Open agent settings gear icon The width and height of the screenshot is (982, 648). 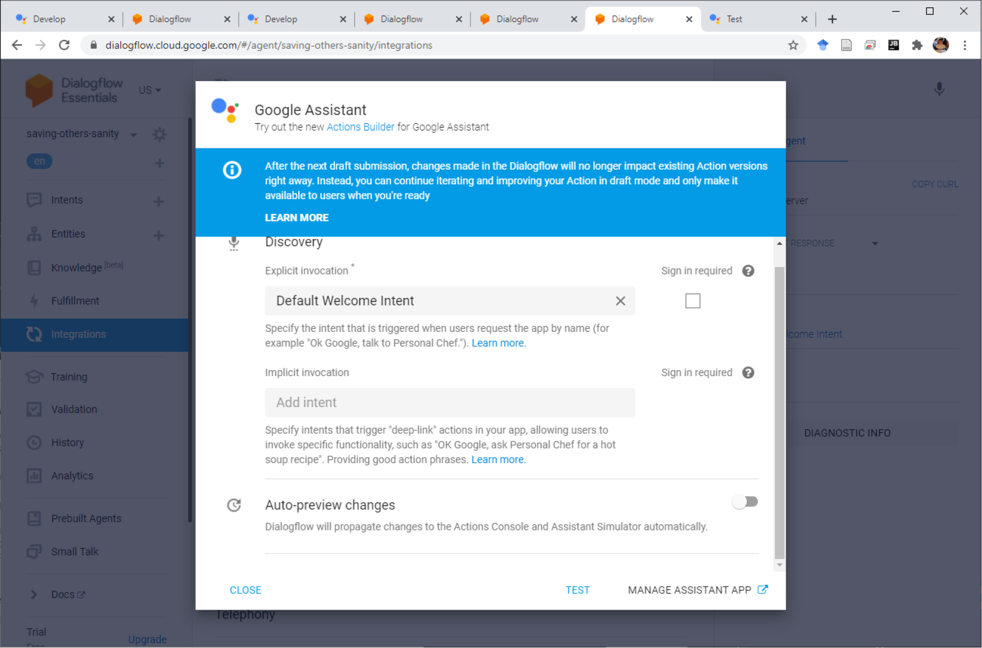(x=159, y=134)
